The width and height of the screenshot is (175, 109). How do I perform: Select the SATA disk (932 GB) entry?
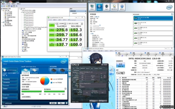tap(153, 38)
